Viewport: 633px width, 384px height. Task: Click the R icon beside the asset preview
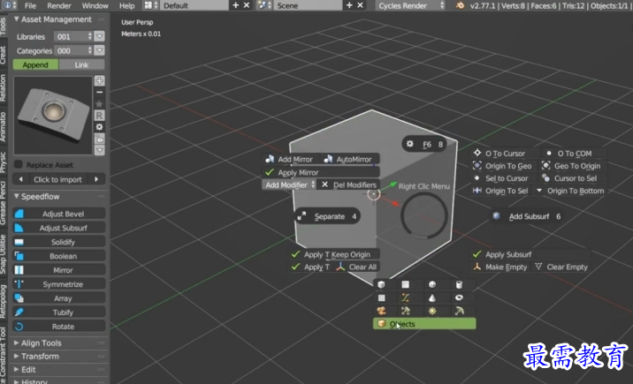click(99, 116)
